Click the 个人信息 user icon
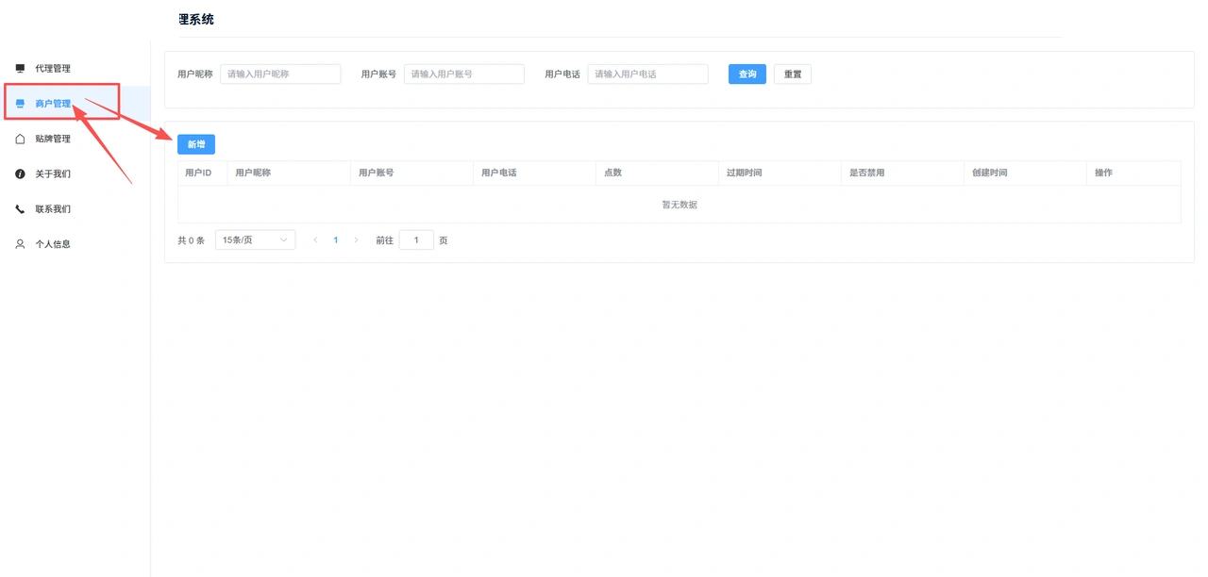 tap(20, 244)
